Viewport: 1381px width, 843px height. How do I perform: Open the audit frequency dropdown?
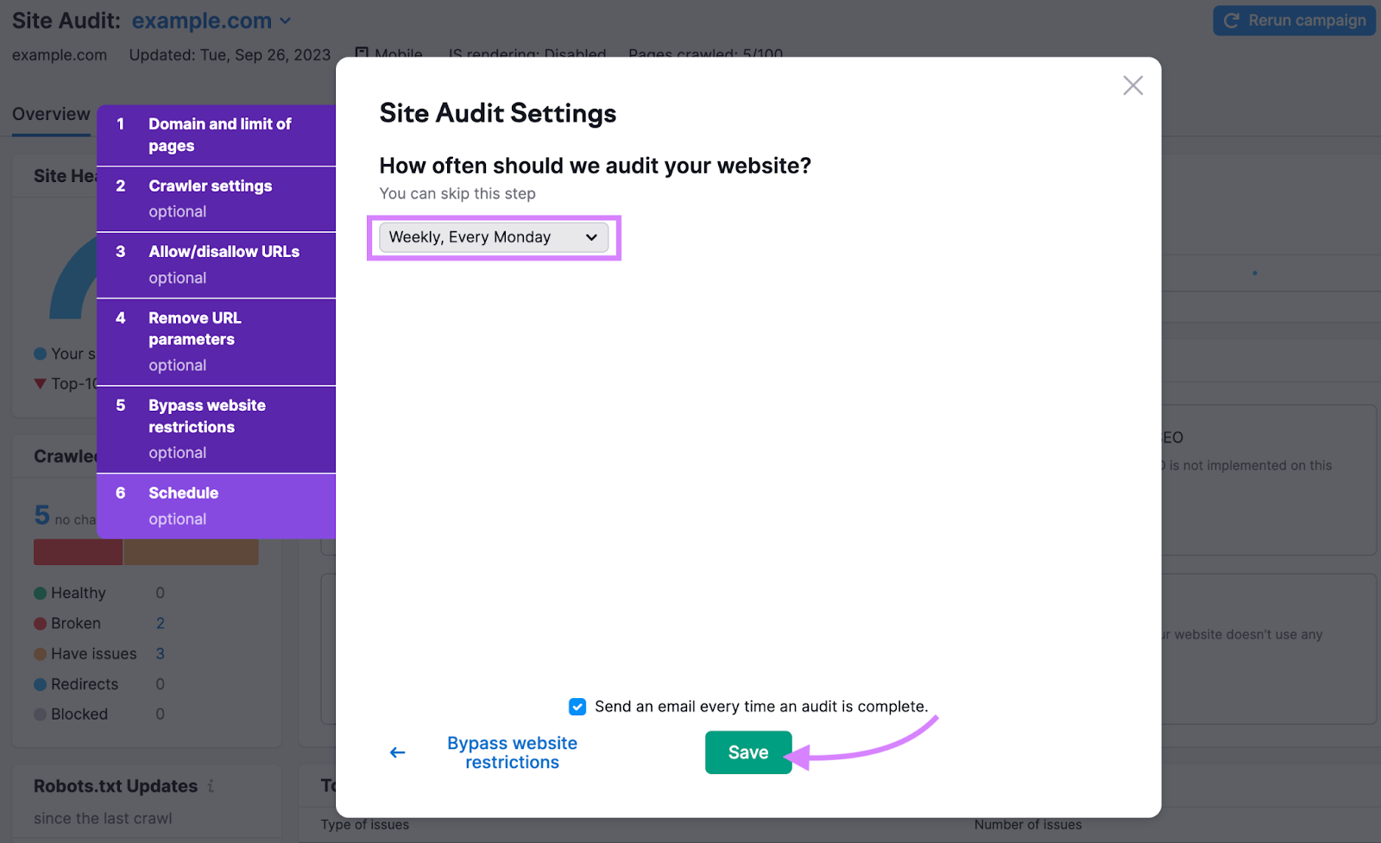click(493, 237)
